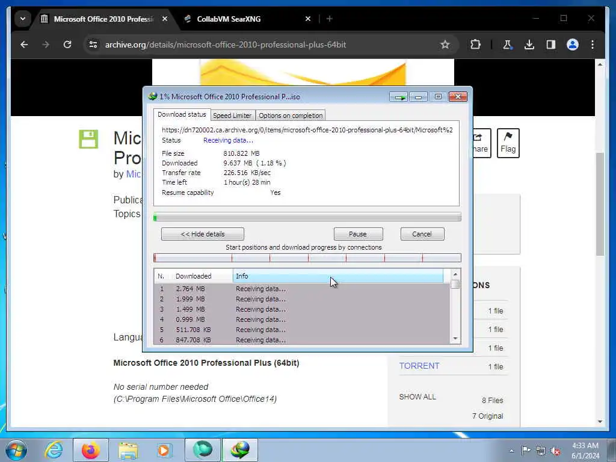Toggle the Chrome side panel icon
This screenshot has height=462, width=616.
[551, 45]
